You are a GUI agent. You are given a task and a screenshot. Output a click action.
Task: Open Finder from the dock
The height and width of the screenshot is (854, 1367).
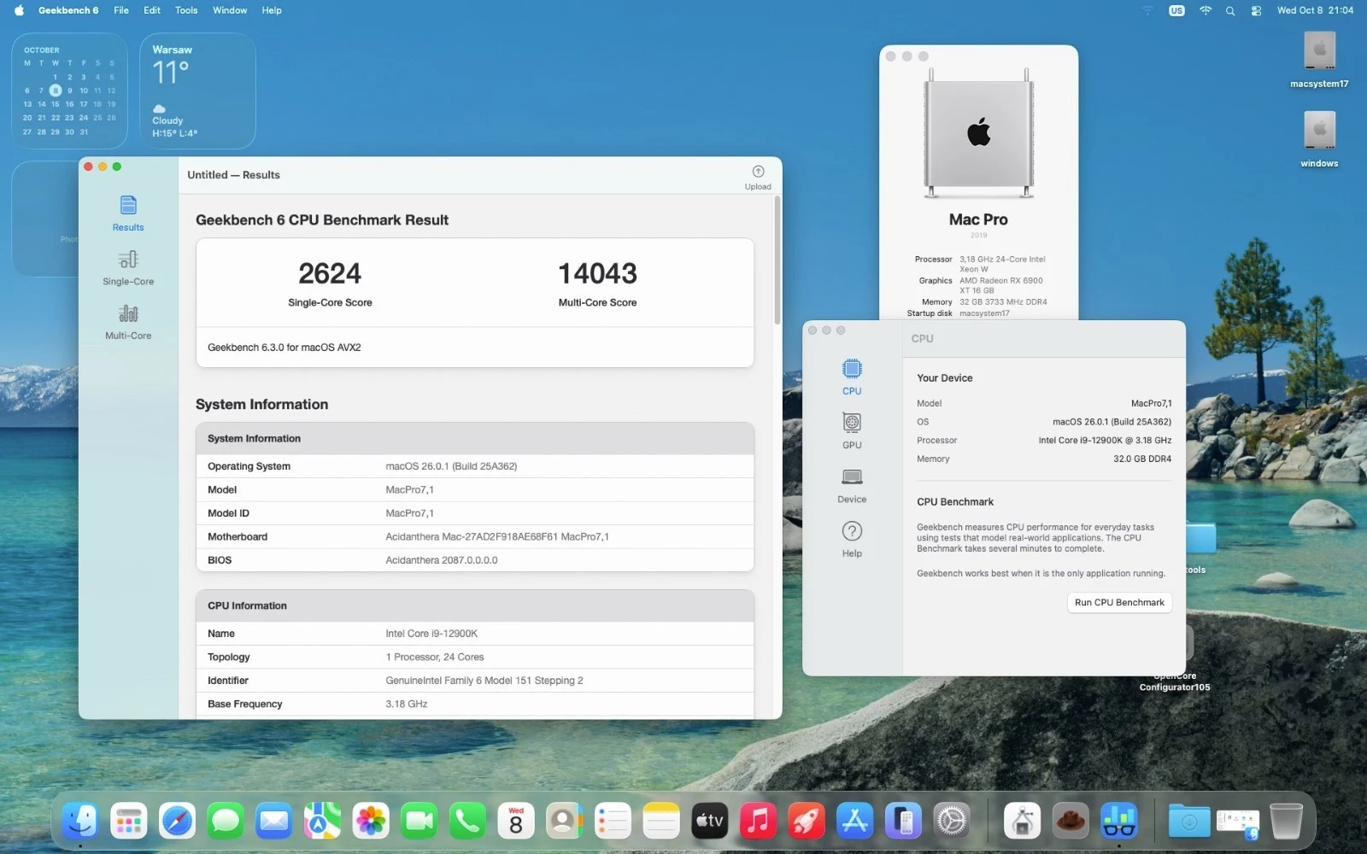(x=80, y=822)
